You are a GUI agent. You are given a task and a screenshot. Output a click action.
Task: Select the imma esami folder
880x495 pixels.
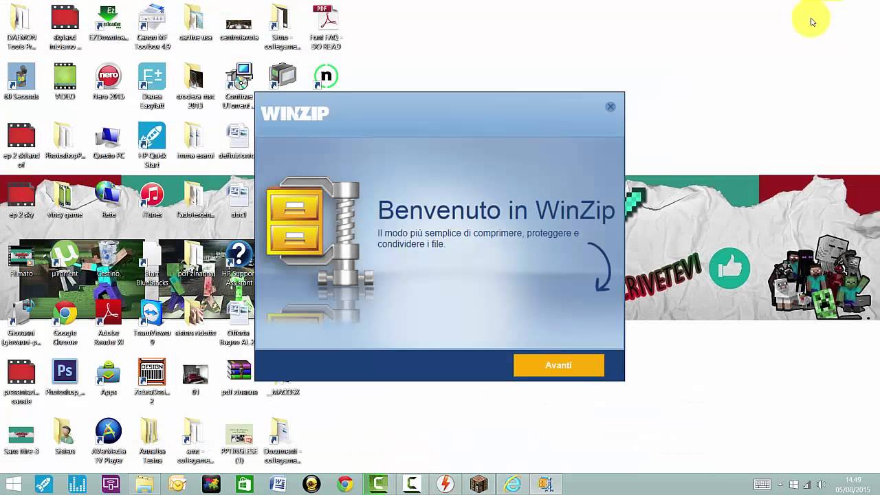[x=195, y=141]
